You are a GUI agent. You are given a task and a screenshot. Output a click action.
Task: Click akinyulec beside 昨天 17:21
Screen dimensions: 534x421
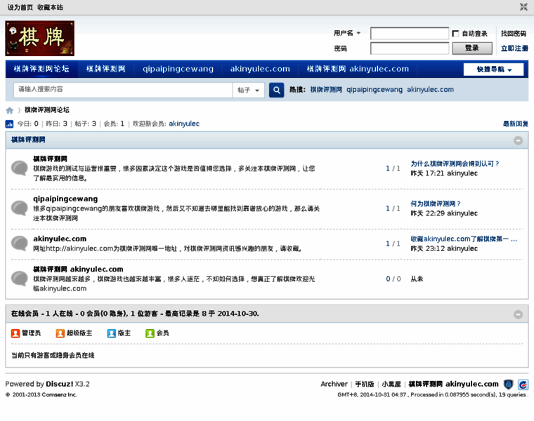[462, 173]
